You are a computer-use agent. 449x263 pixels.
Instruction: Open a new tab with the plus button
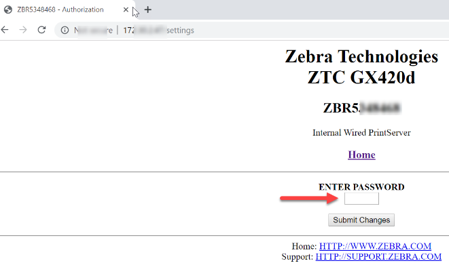pyautogui.click(x=148, y=9)
